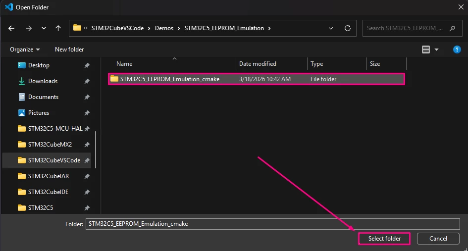Expand chevron after STM32CubeVSCode breadcrumb

(149, 28)
